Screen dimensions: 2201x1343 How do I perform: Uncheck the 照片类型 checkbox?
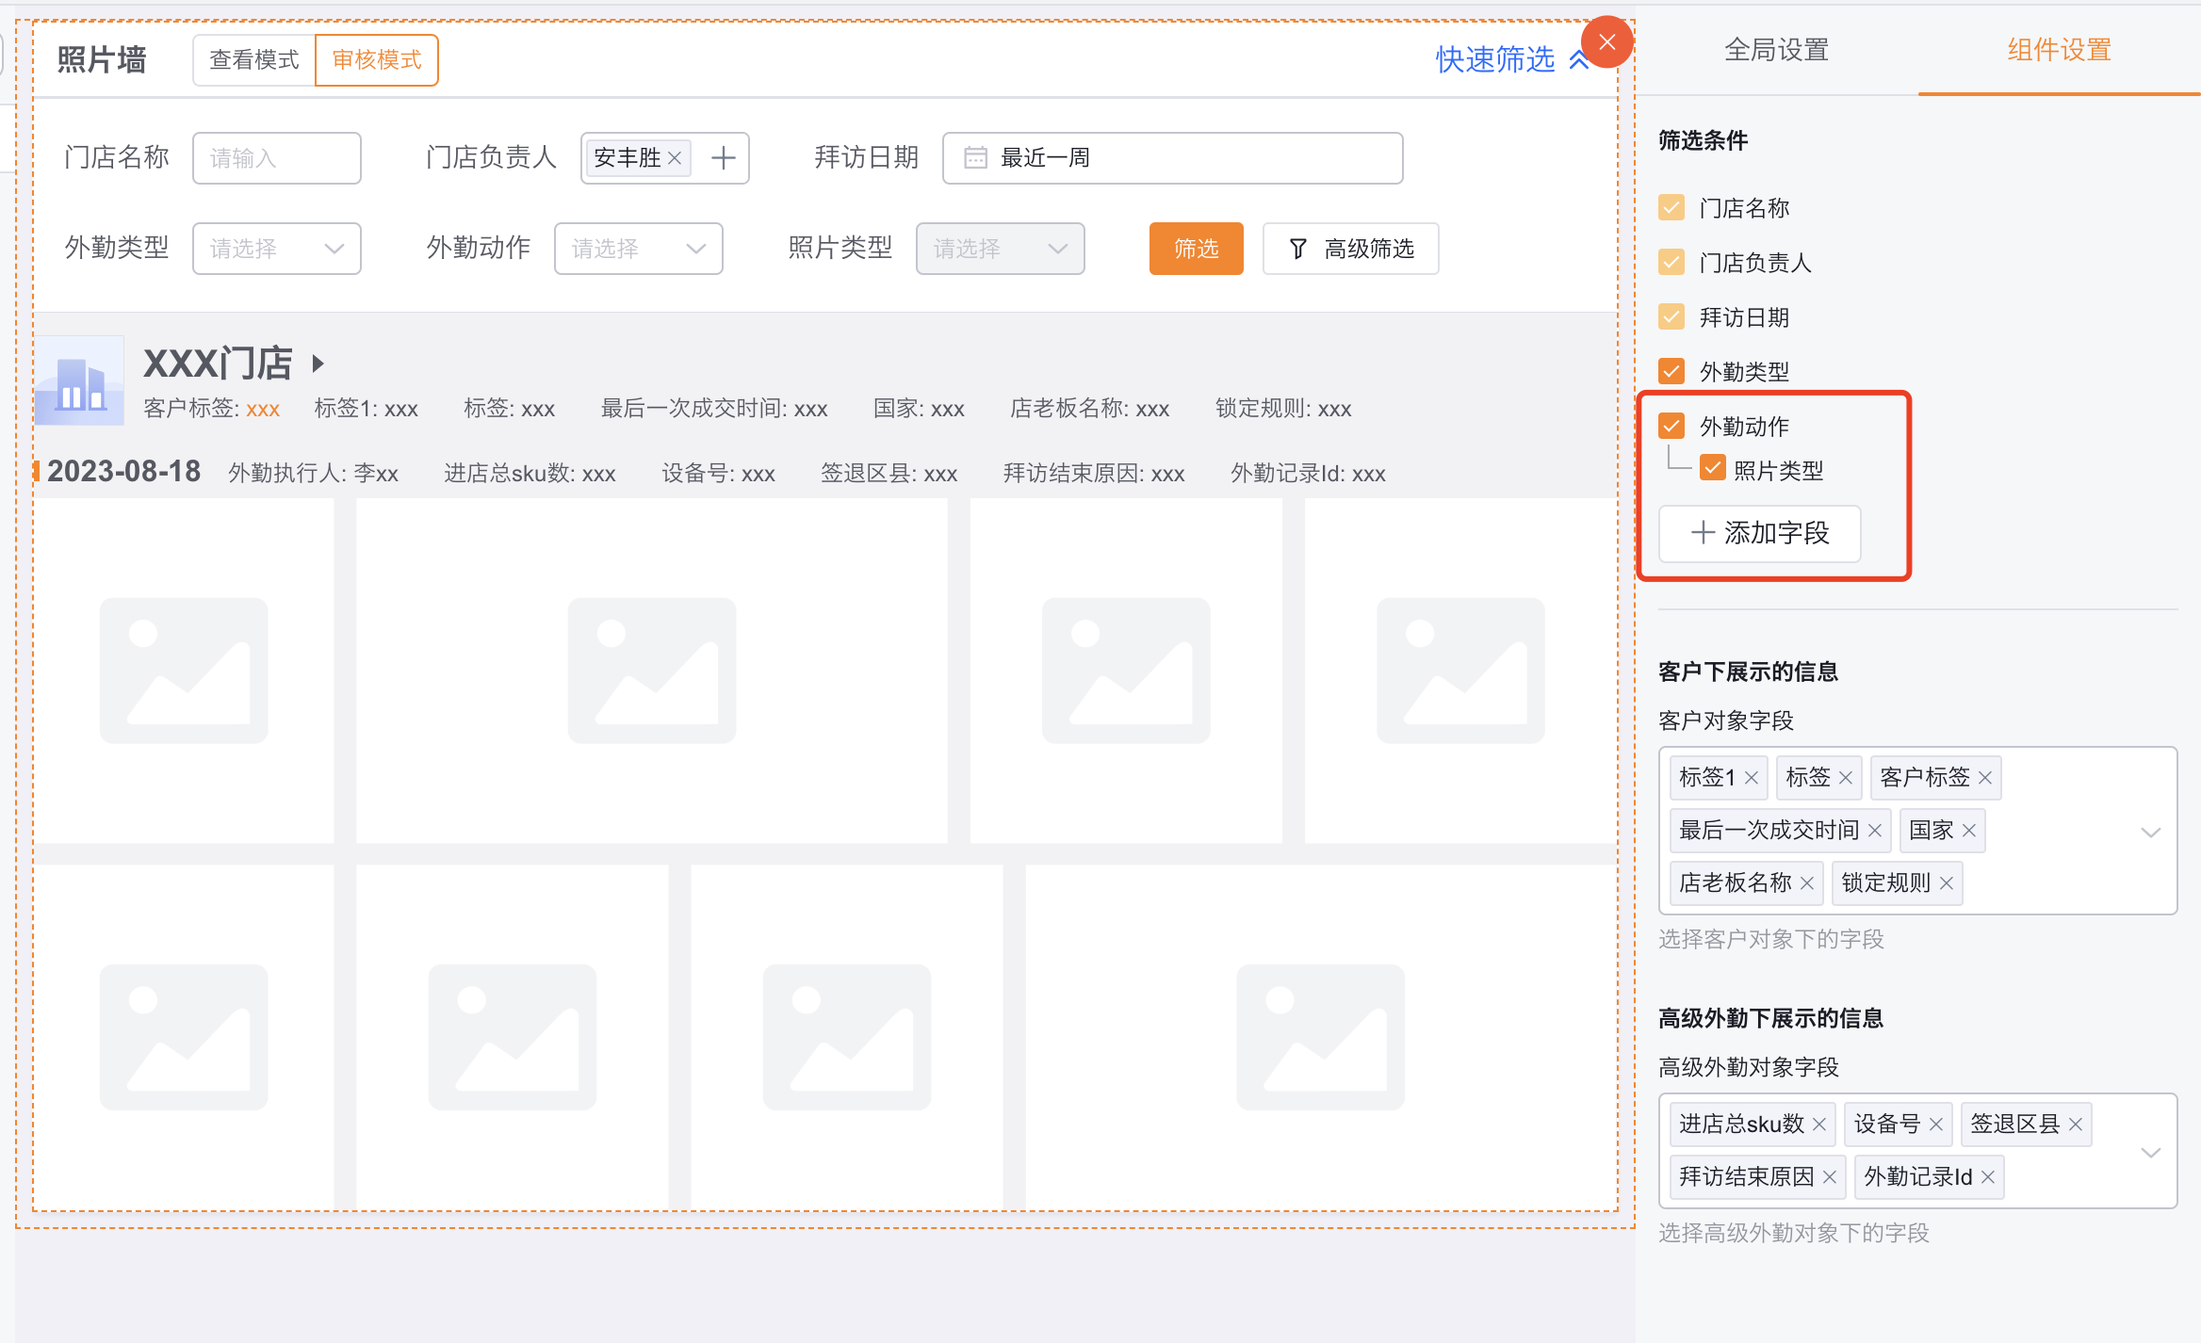pos(1715,468)
